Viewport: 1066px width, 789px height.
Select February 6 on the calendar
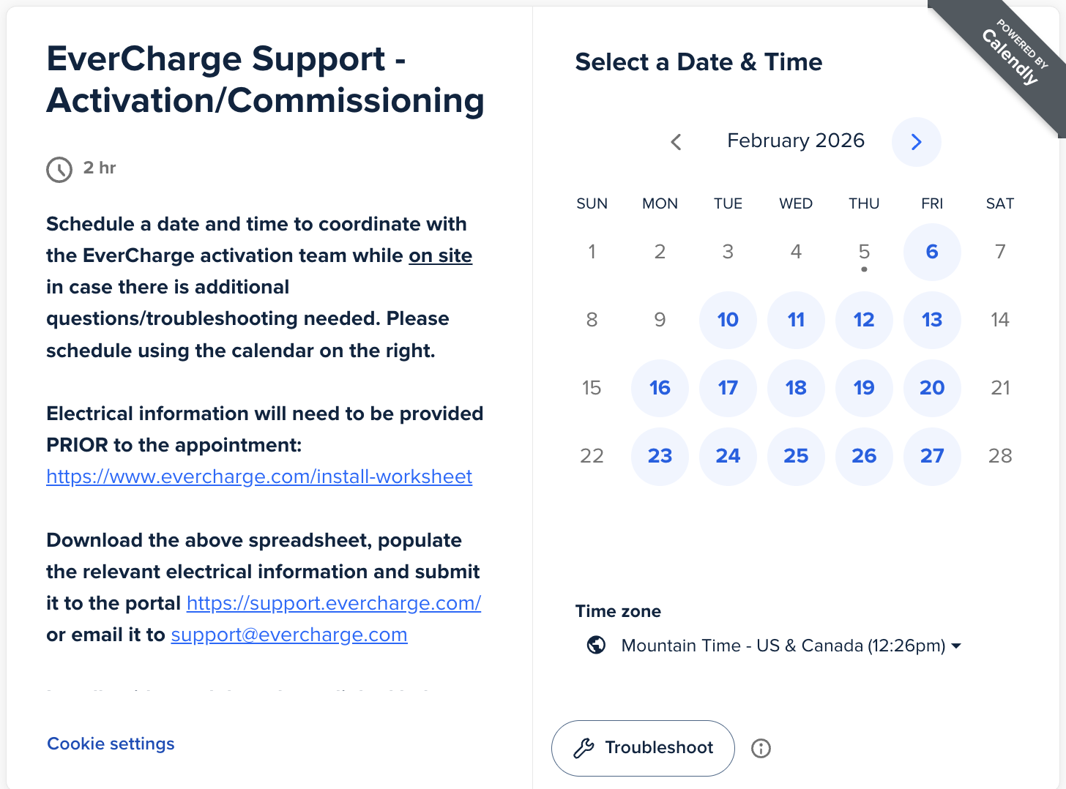tap(932, 252)
